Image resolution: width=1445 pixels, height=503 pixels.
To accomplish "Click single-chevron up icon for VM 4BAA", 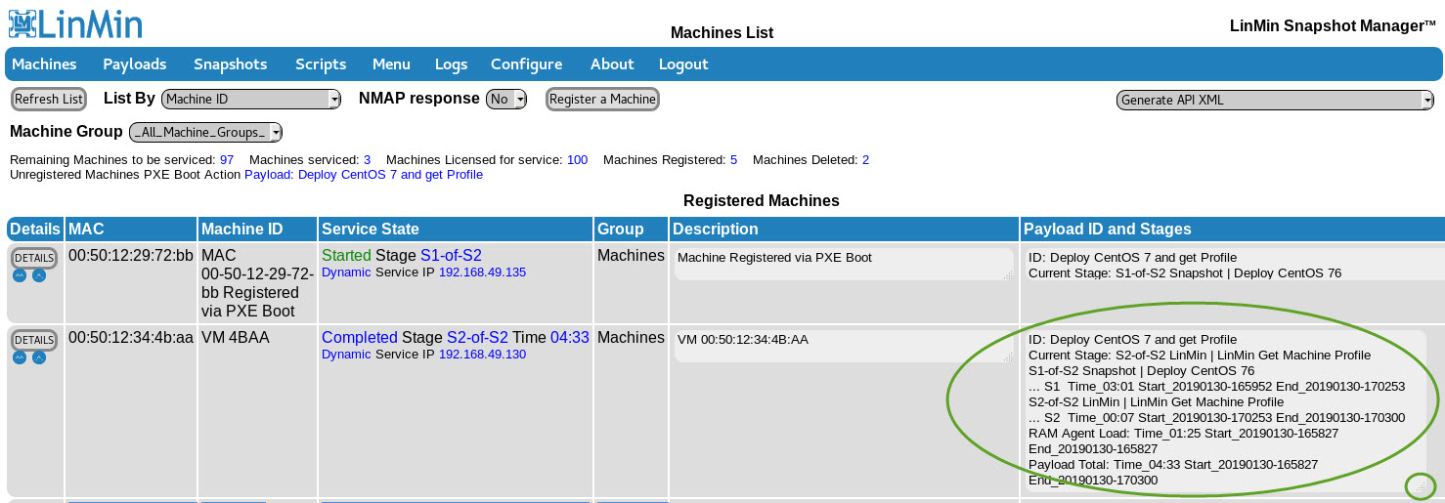I will point(39,357).
